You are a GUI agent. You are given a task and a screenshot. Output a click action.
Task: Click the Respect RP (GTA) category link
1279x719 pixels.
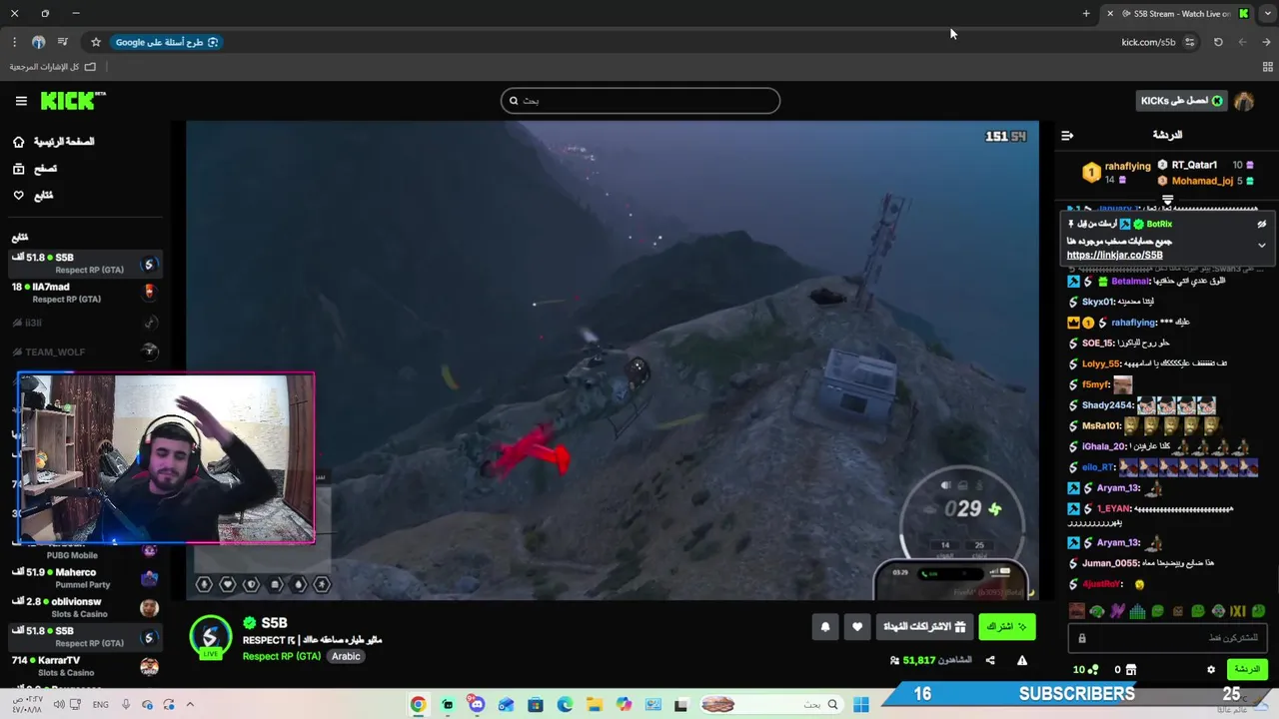(x=282, y=656)
